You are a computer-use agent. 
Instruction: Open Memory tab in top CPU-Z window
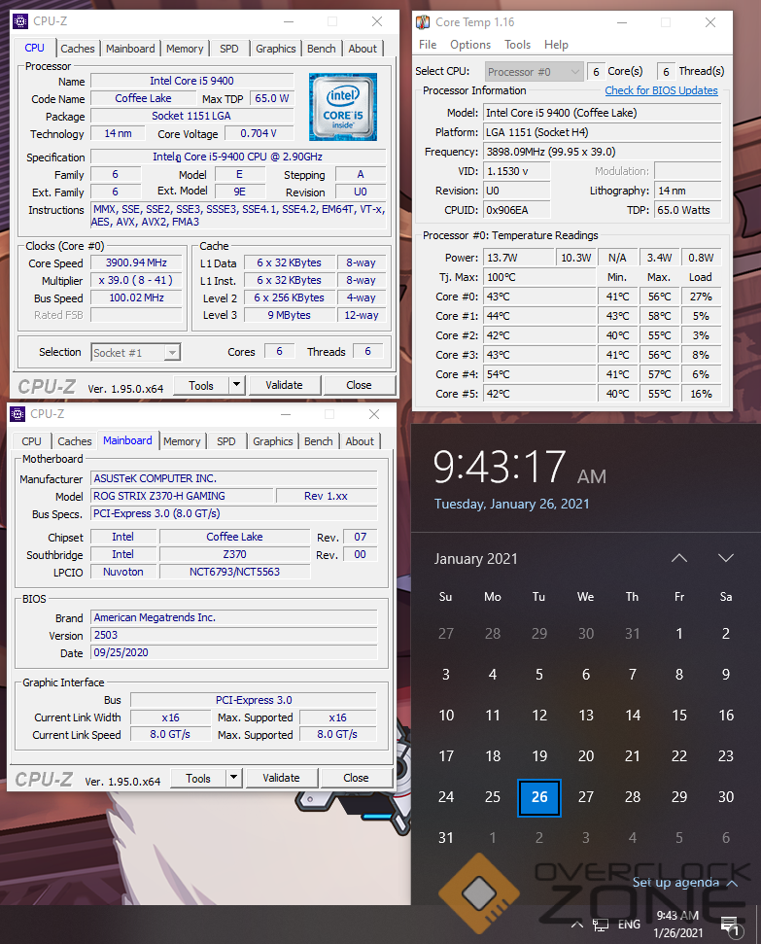[185, 49]
